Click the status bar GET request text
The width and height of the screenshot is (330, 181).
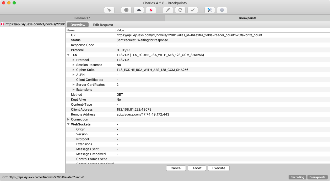coord(43,177)
